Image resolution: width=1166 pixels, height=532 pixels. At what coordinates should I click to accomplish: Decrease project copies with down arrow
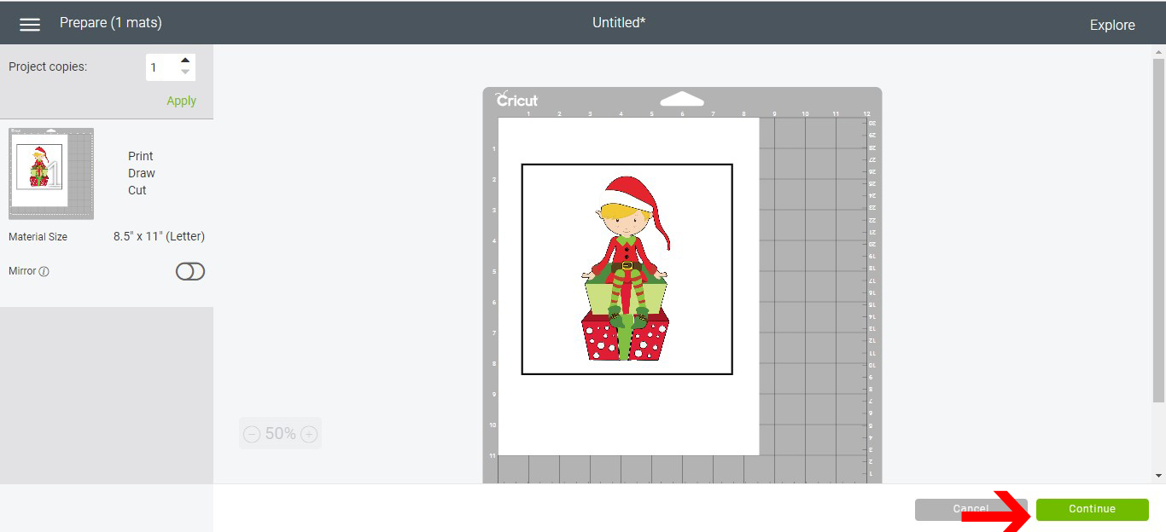[185, 72]
